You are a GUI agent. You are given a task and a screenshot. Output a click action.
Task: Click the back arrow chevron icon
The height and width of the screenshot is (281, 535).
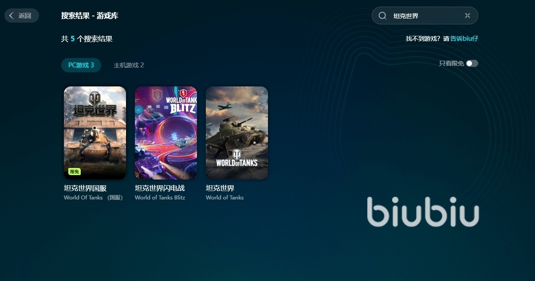[x=12, y=16]
